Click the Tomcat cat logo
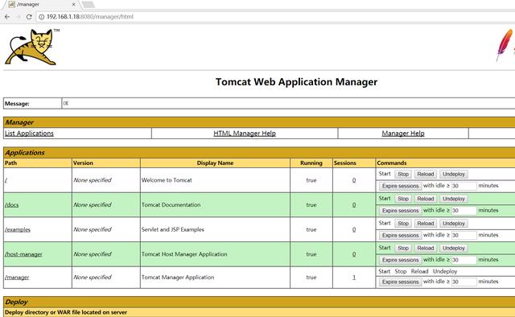This screenshot has height=317, width=515. [31, 47]
